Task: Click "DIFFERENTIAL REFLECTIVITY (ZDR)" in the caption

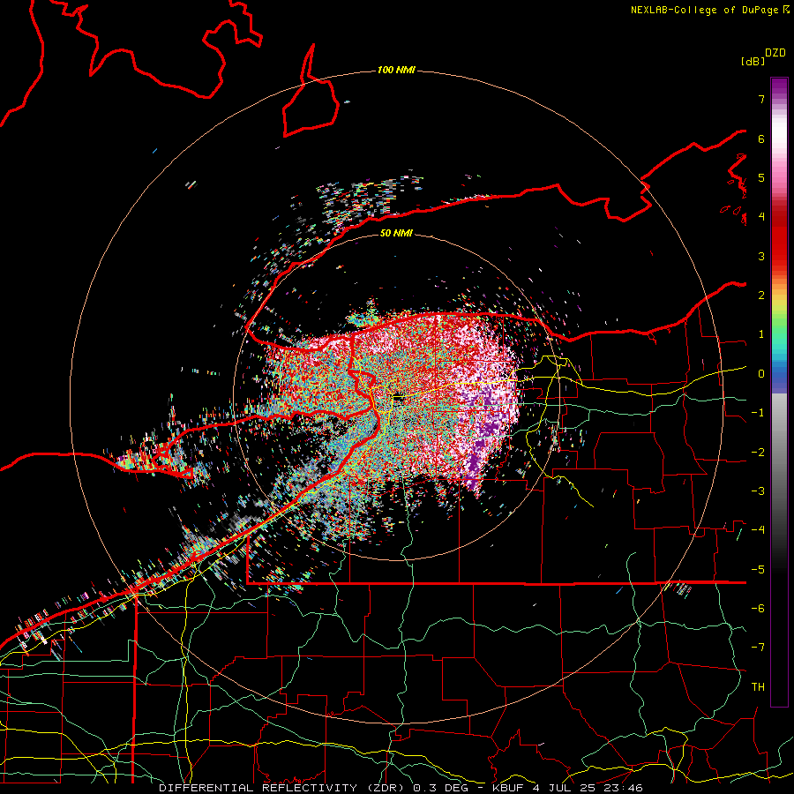Action: [282, 788]
